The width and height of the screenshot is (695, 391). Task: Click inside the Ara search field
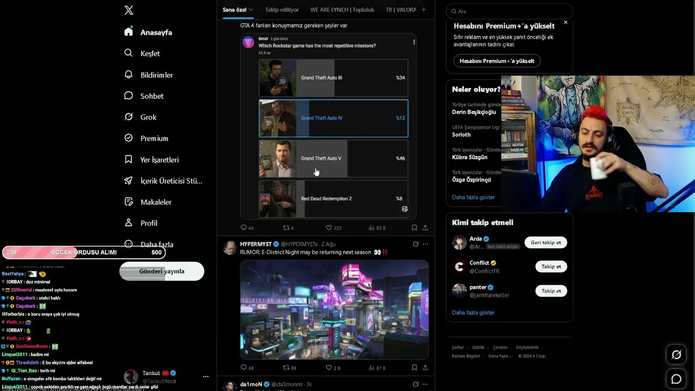point(509,11)
